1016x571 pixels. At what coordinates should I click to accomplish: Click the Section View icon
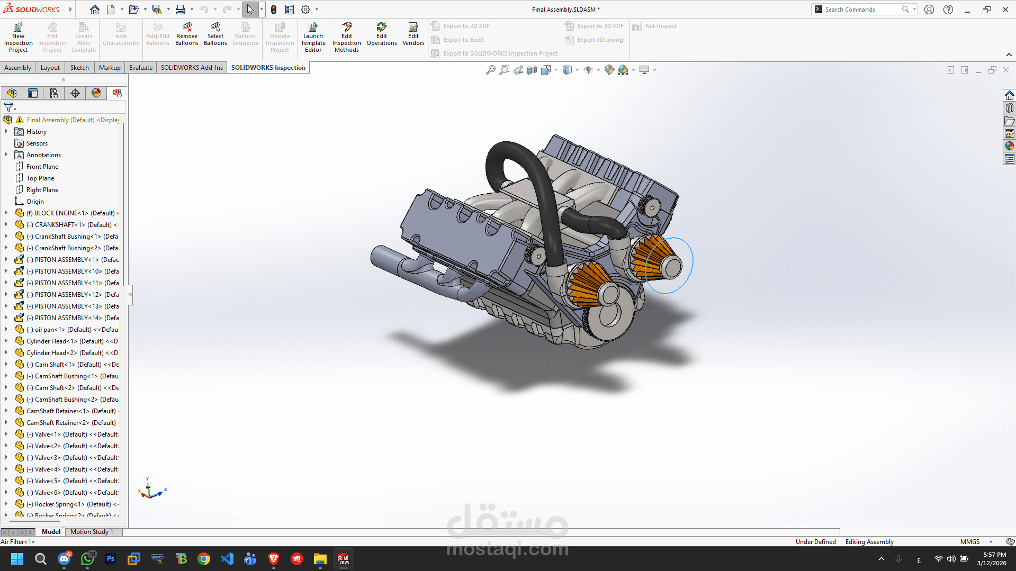point(532,70)
